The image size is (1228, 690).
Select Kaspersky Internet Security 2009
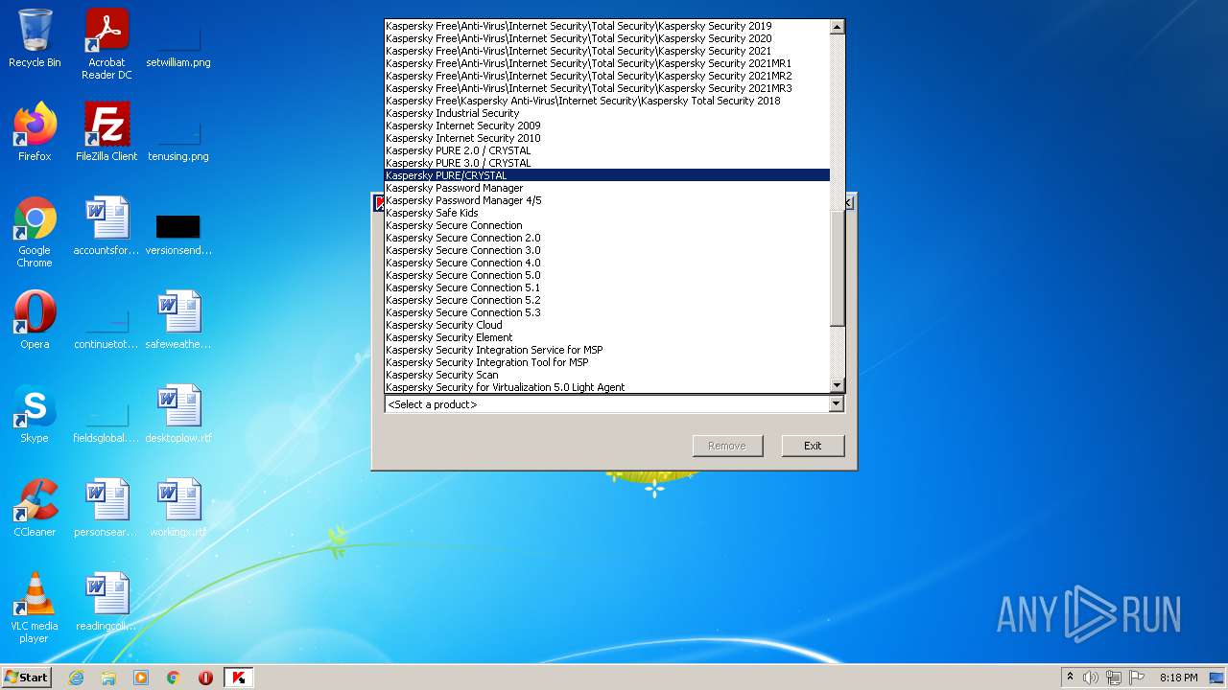[x=607, y=126]
